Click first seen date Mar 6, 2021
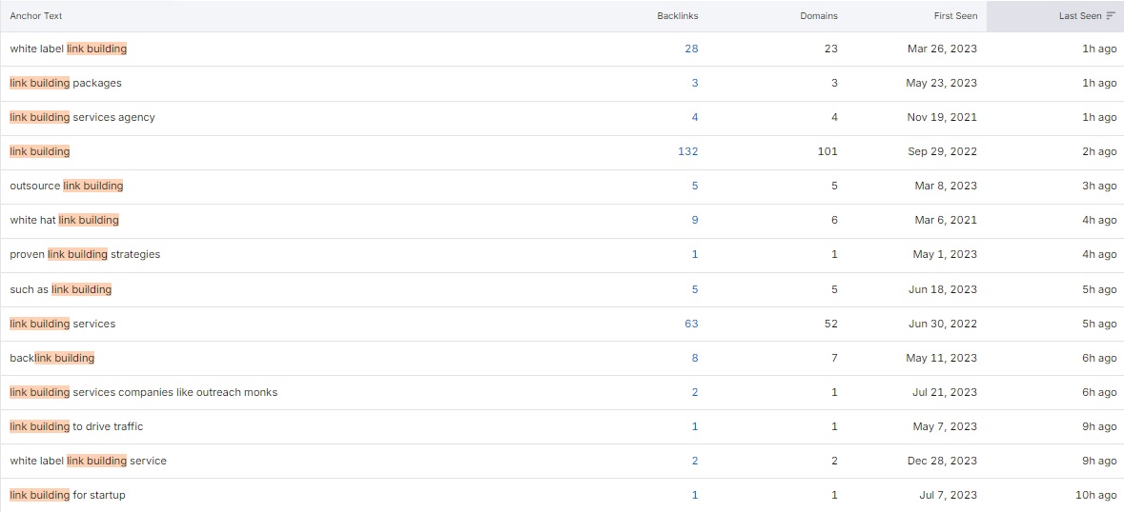Screen dimensions: 1124x512 tap(945, 220)
